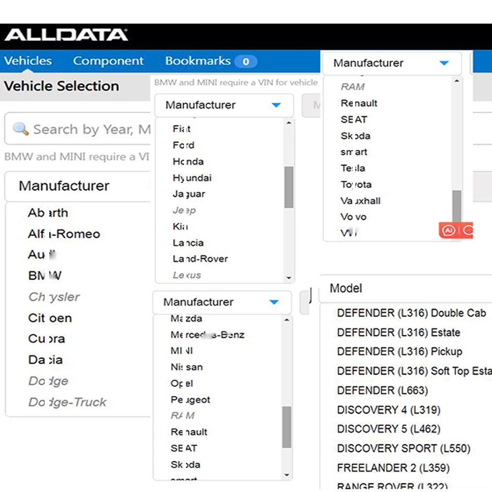Viewport: 492px width, 492px height.
Task: Pick FREELANDER 2 (L359) model
Action: click(x=393, y=468)
